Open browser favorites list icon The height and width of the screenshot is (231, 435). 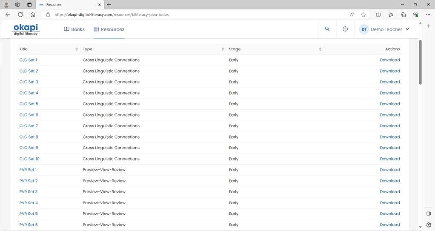391,15
